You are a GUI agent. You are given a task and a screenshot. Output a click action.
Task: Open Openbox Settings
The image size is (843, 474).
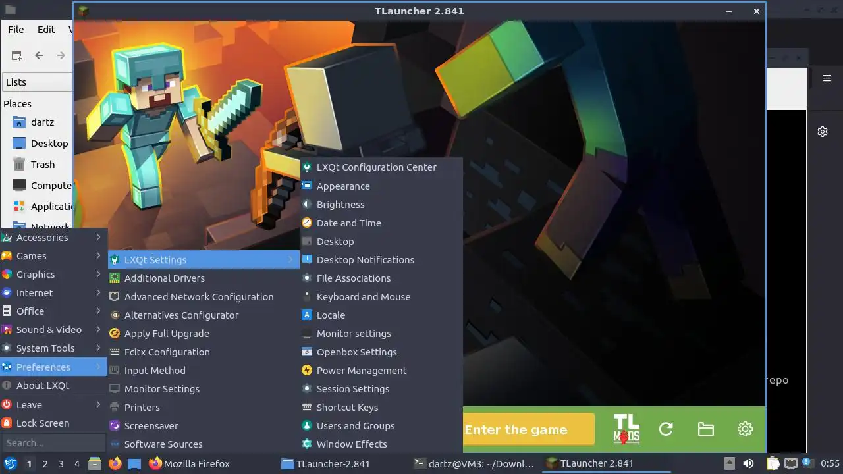pos(381,352)
